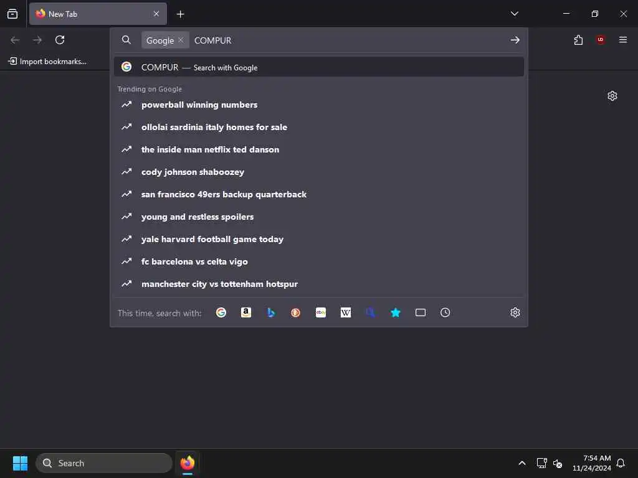Select suggestion san francisco 49ers backup quarterback
The height and width of the screenshot is (478, 638).
(x=319, y=194)
